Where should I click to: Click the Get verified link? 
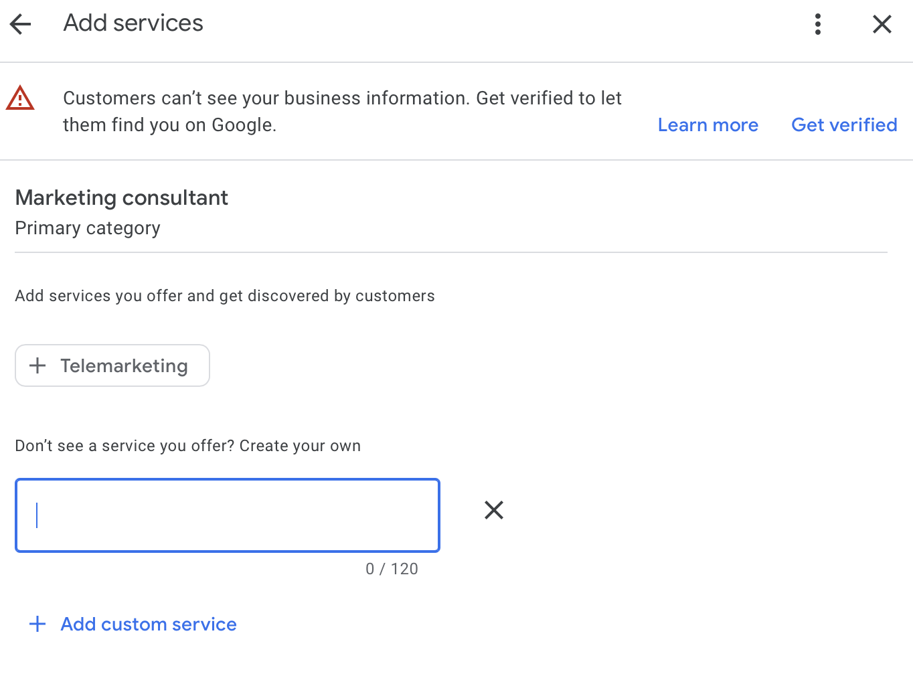(844, 125)
